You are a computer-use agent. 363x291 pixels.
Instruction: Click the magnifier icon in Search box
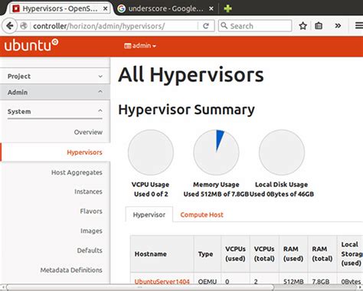(224, 25)
